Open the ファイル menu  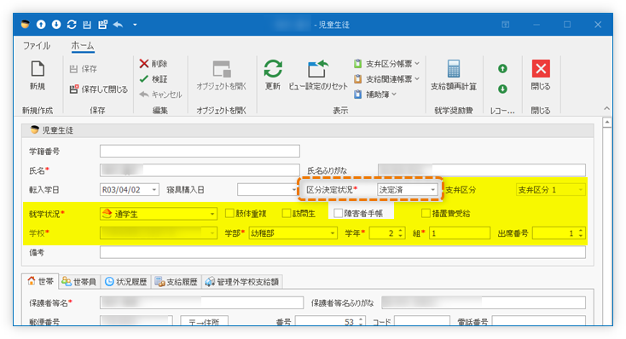point(37,46)
